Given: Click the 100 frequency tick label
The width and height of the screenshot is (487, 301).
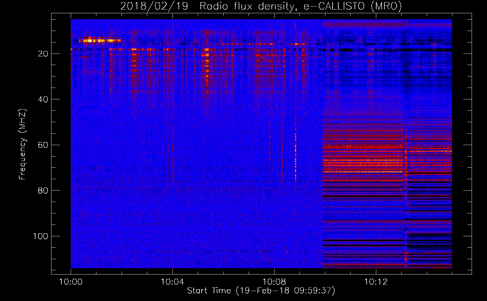Looking at the screenshot, I should point(40,236).
